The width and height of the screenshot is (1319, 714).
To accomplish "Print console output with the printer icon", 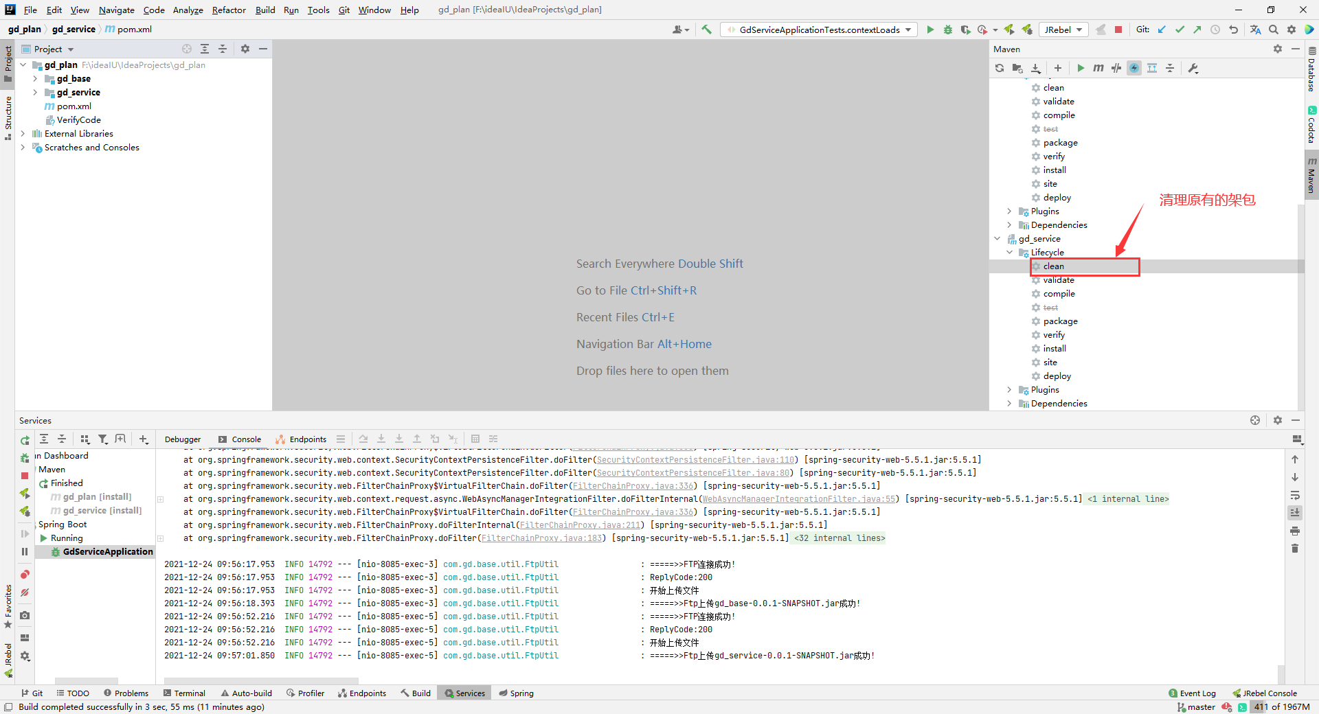I will click(1295, 531).
